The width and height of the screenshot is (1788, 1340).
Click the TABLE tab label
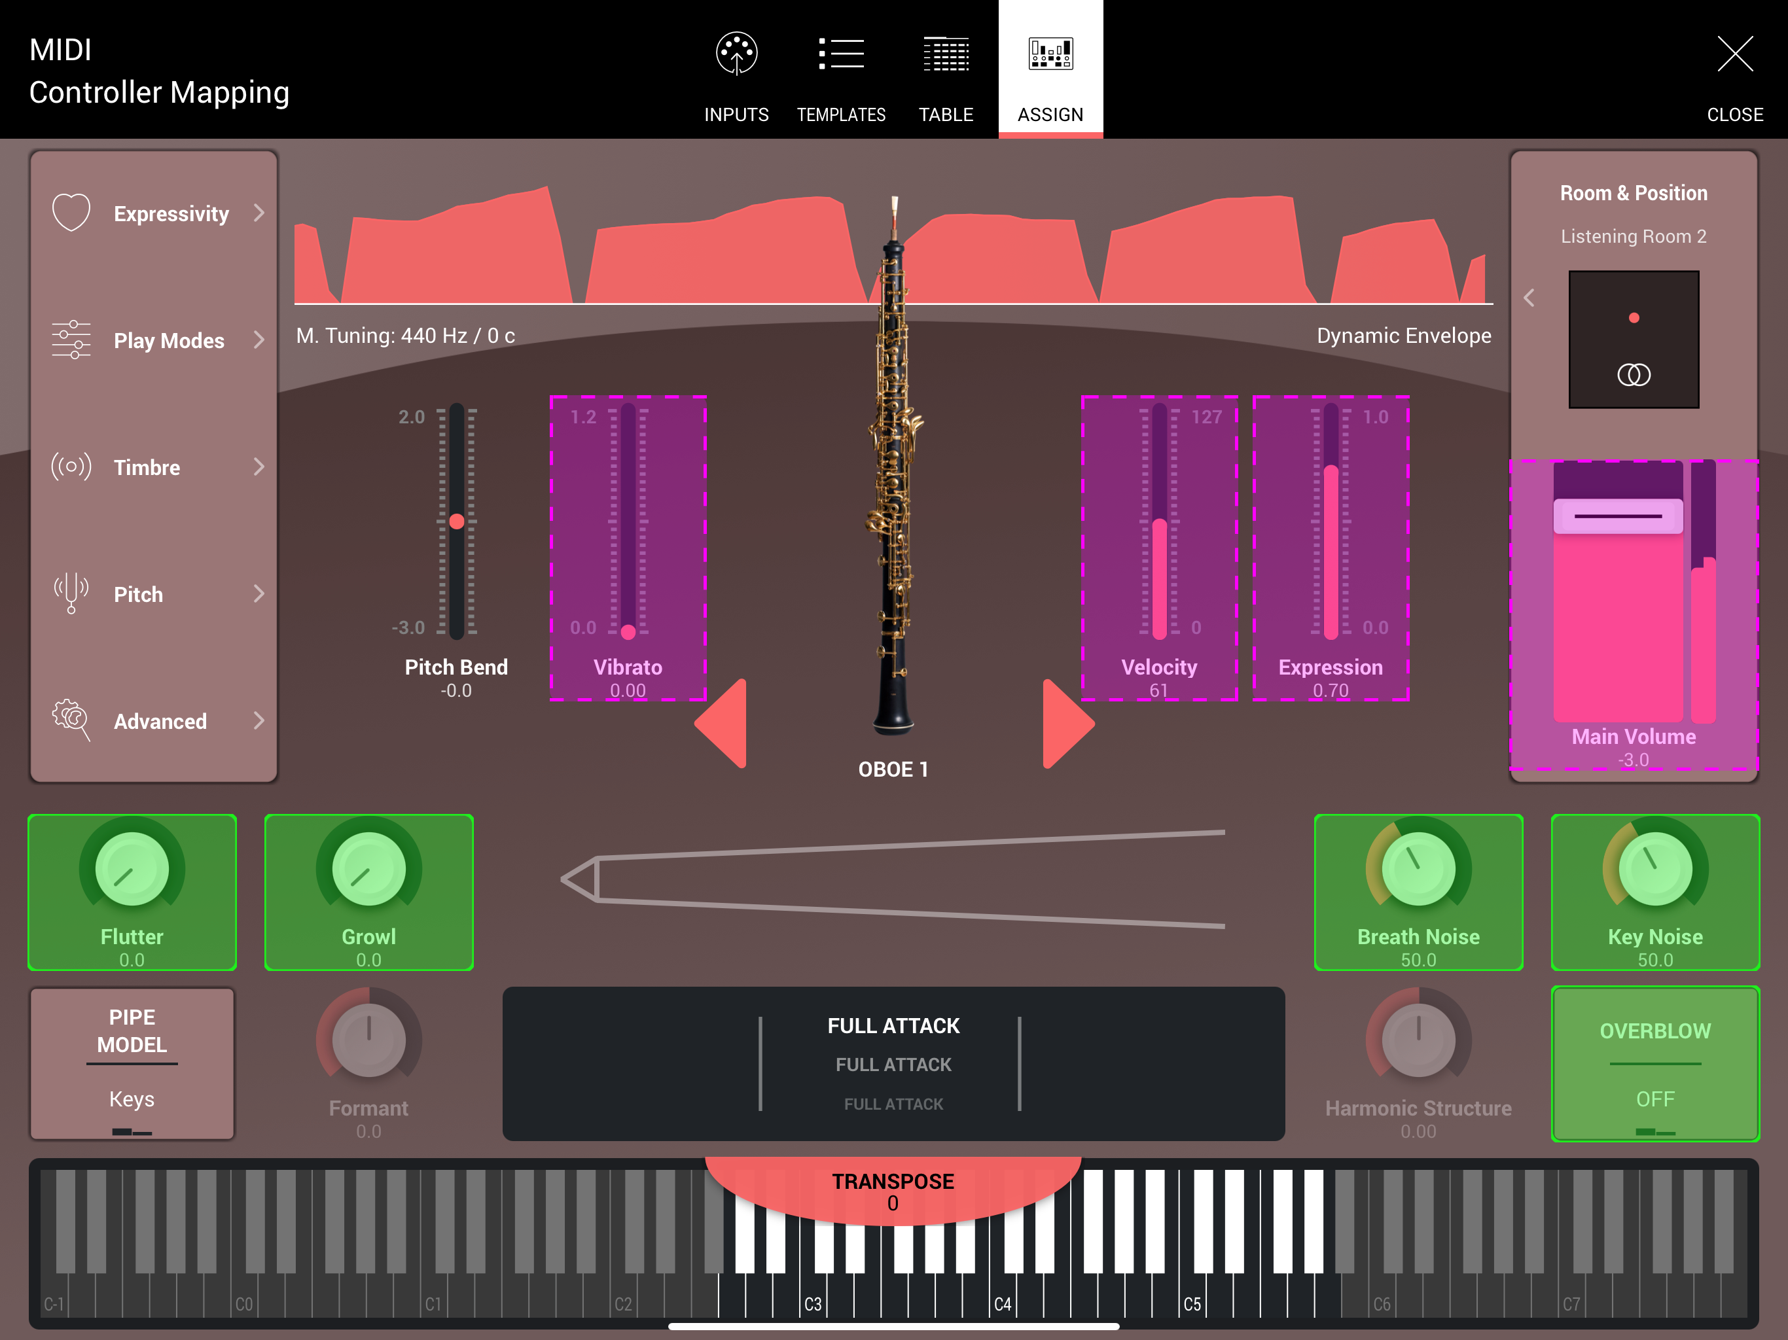click(x=946, y=115)
